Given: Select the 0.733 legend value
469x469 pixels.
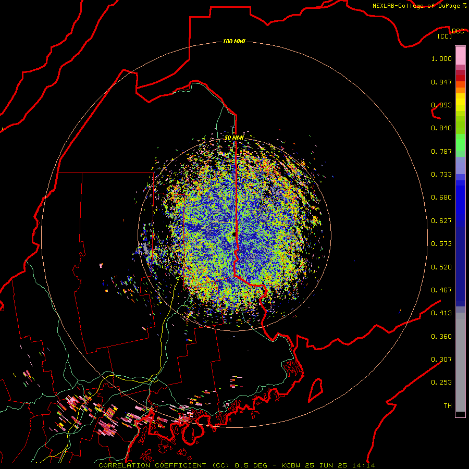Looking at the screenshot, I should (x=441, y=175).
